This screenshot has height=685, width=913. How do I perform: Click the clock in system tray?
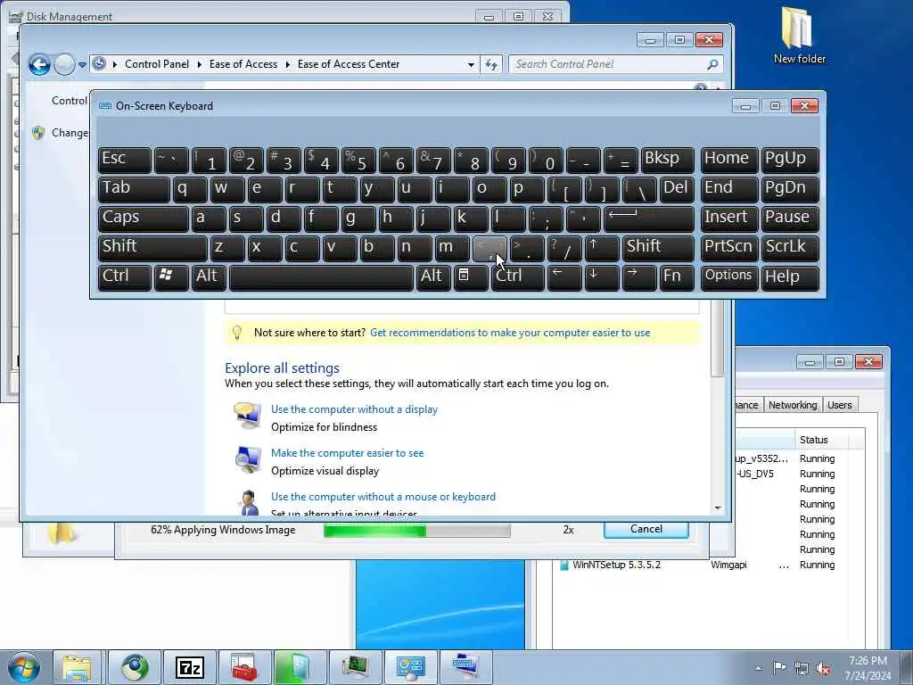coord(868,668)
